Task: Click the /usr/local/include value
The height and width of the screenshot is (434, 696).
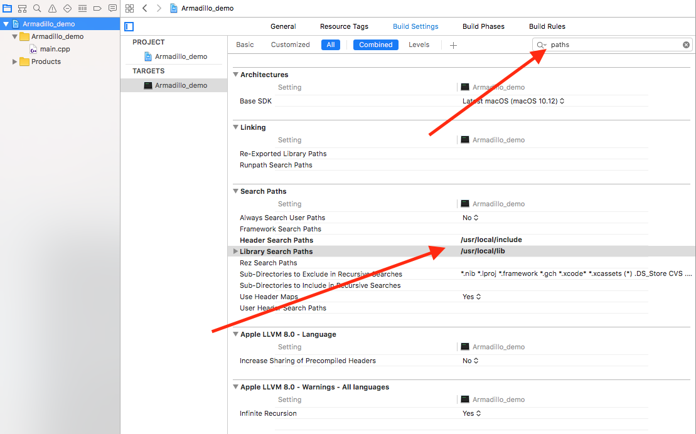Action: 491,240
